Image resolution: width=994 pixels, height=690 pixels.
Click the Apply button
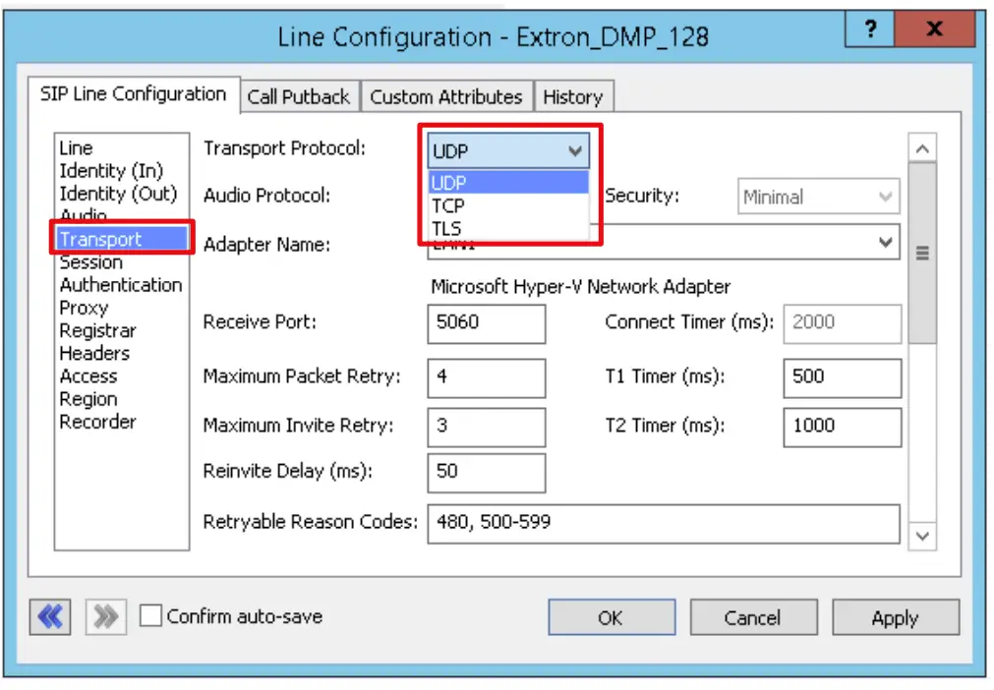895,617
